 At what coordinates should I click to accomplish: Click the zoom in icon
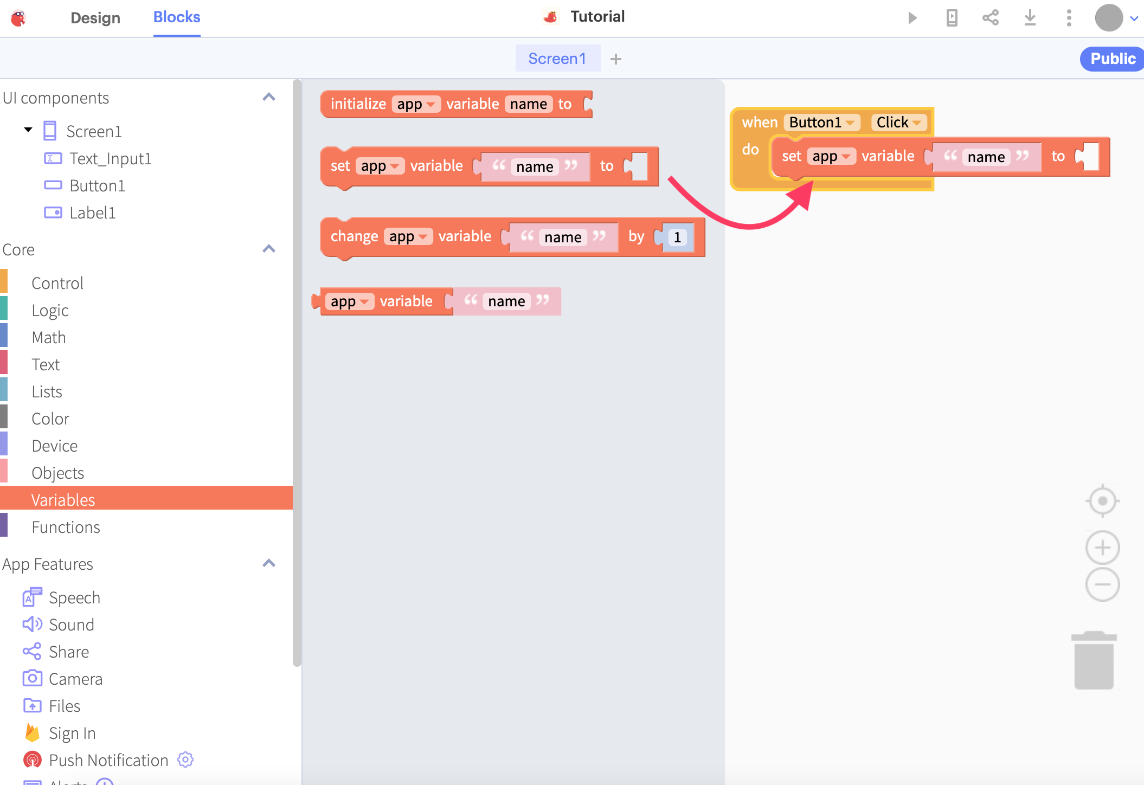click(x=1102, y=546)
